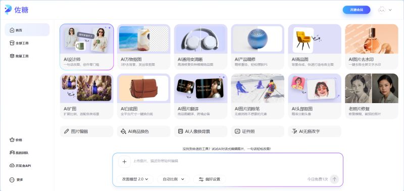Screen dimensions: 404x191
Task: Open the AI设计师 card thumbnail
Action: [86, 39]
